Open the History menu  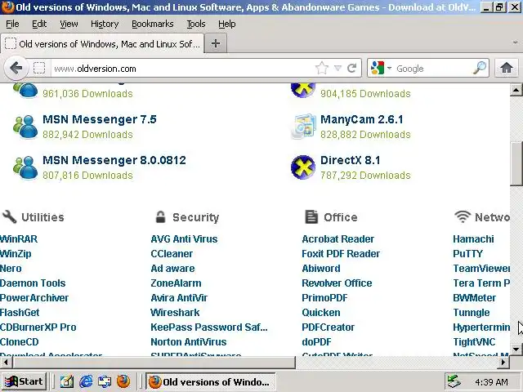point(105,24)
